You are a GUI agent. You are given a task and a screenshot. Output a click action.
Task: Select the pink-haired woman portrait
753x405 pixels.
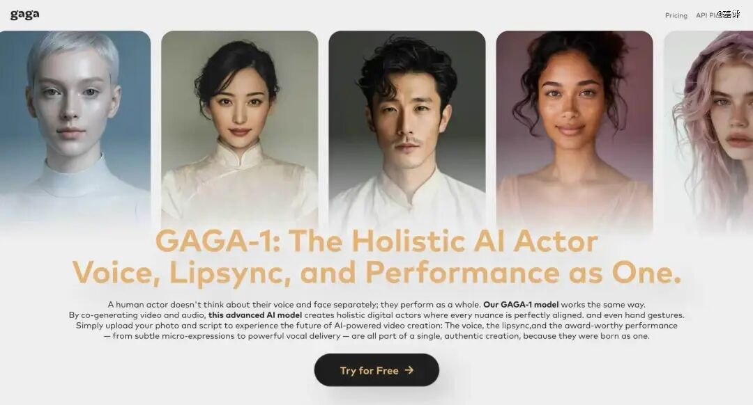click(x=709, y=129)
